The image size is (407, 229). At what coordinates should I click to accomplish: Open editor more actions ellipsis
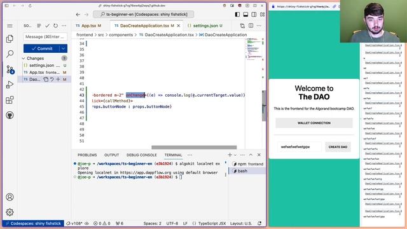pyautogui.click(x=259, y=25)
